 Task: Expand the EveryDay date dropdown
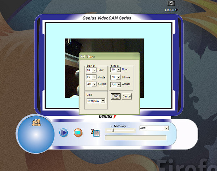(103, 101)
